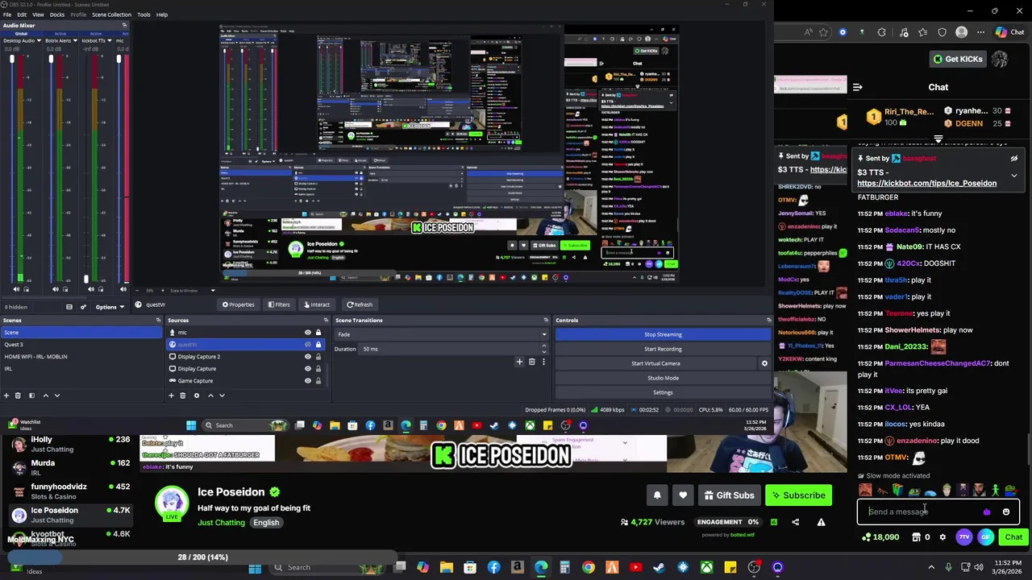Open transition options three-dot menu
The height and width of the screenshot is (580, 1032).
pos(543,362)
